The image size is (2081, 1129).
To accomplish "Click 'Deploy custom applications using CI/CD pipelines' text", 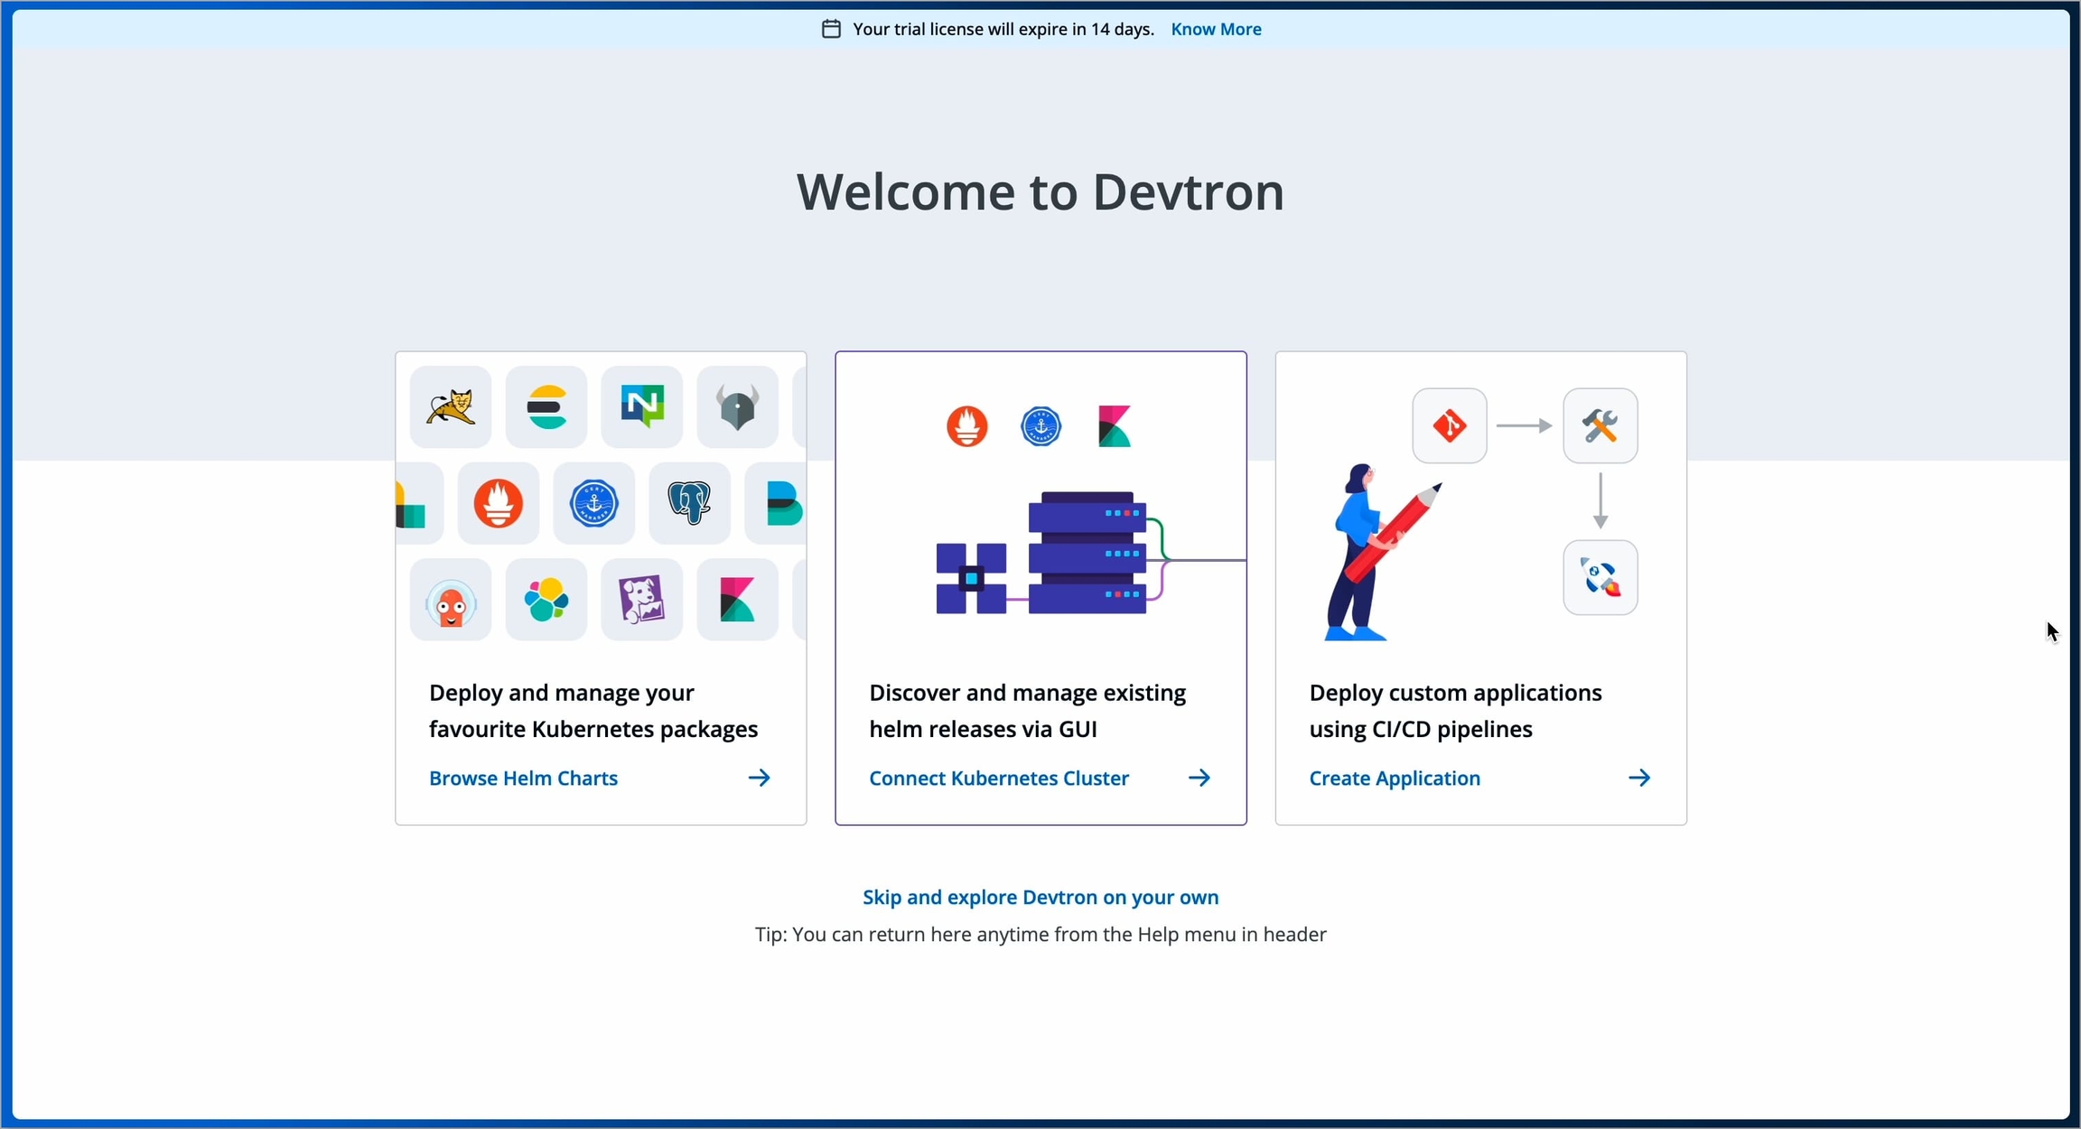I will click(1456, 711).
